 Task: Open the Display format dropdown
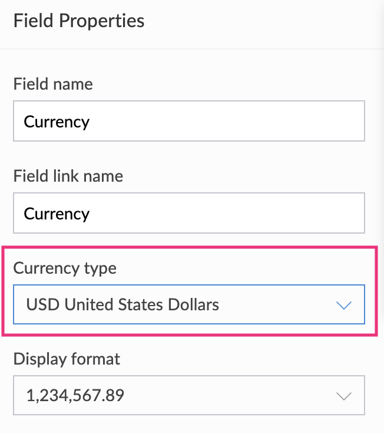tap(188, 395)
